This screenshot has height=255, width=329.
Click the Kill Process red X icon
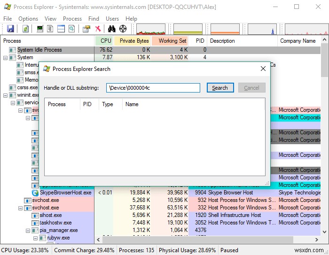(x=98, y=29)
